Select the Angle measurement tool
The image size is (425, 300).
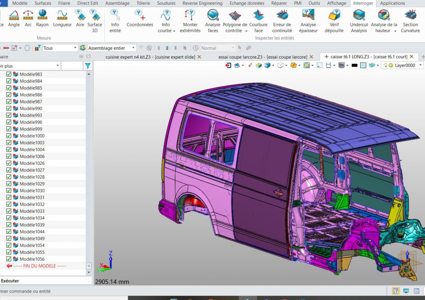pos(14,18)
